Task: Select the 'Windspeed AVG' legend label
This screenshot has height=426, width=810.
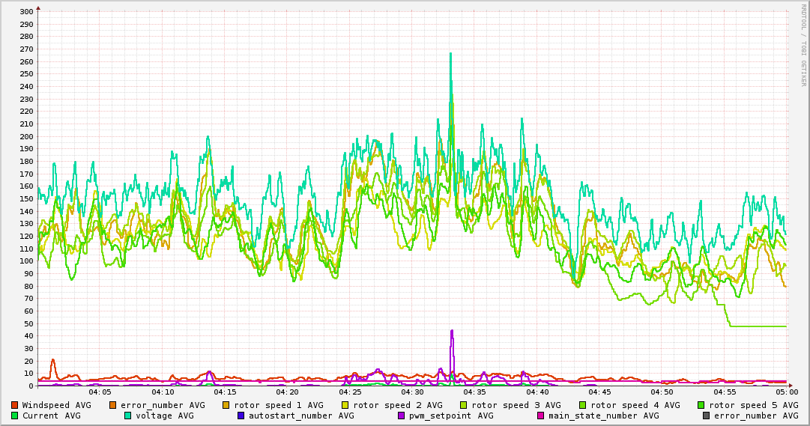Action: point(56,405)
